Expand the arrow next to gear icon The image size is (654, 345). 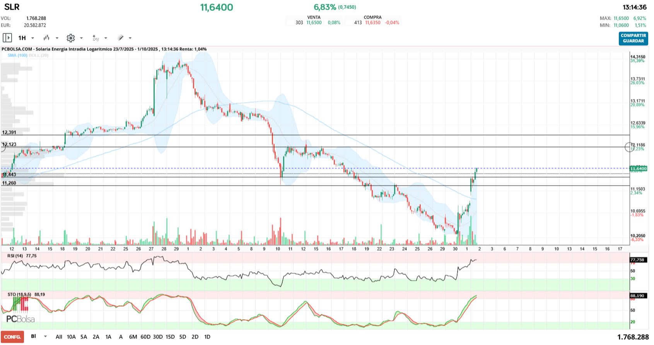click(x=81, y=38)
